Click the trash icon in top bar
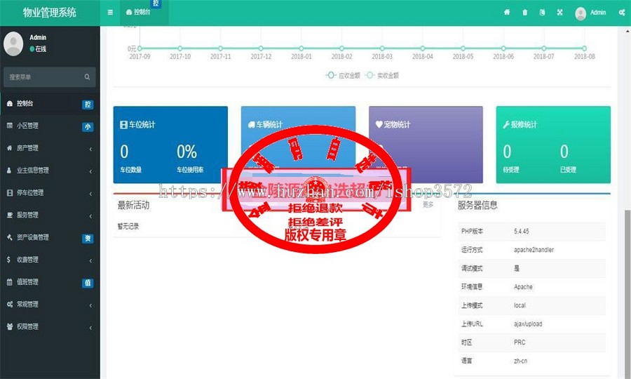The height and width of the screenshot is (379, 631). point(524,13)
